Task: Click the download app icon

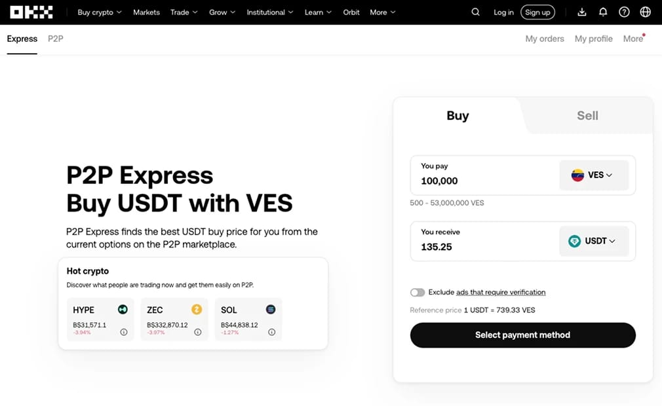Action: point(582,12)
